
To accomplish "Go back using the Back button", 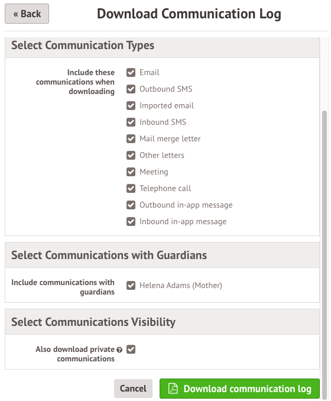I will [x=27, y=14].
